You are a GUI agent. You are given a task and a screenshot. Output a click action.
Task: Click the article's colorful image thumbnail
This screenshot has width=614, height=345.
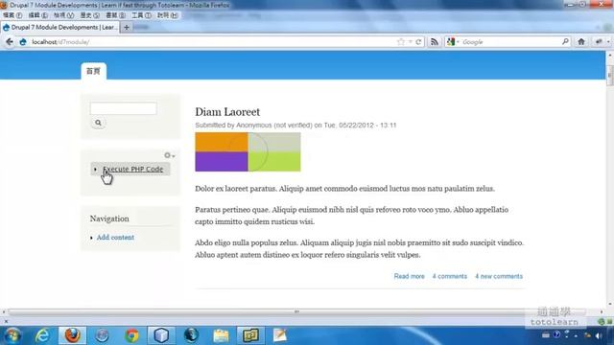coord(248,151)
